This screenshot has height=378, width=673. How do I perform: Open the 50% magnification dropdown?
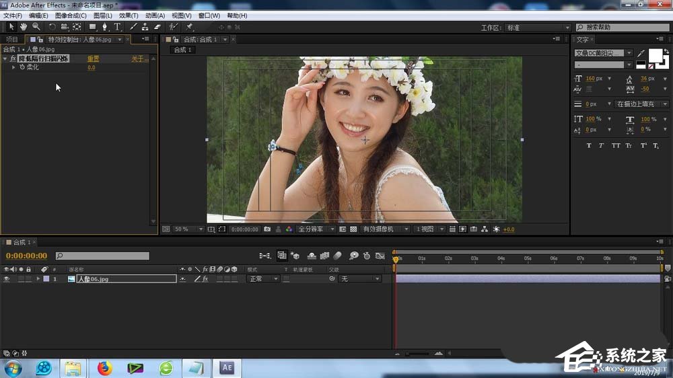pyautogui.click(x=188, y=229)
